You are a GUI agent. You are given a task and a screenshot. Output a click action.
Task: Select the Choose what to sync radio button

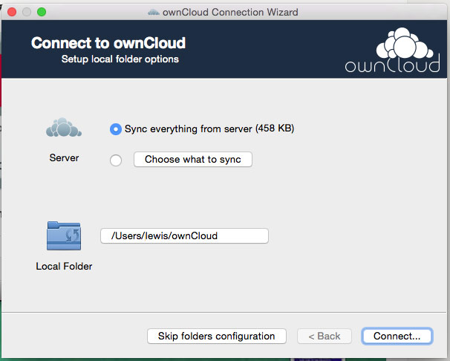coord(116,160)
